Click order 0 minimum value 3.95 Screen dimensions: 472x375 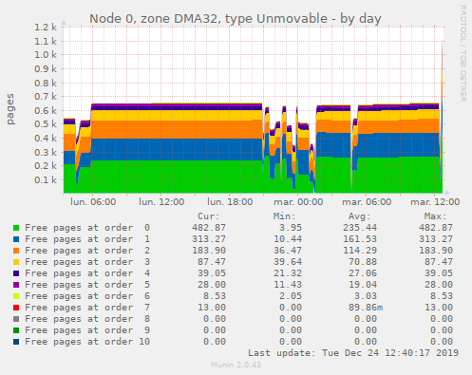point(291,228)
